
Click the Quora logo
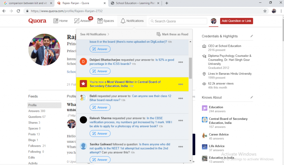(37, 21)
